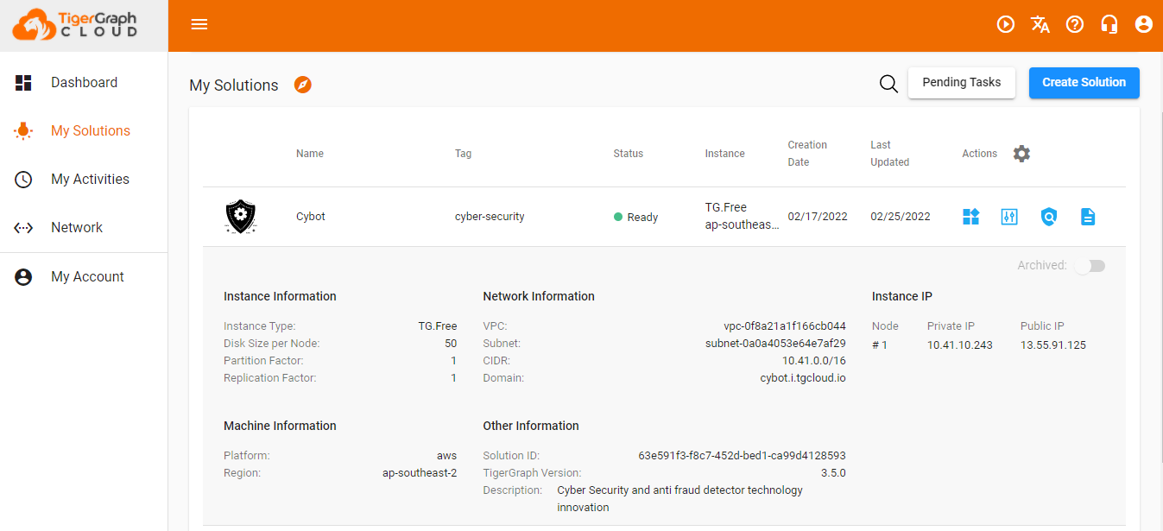
Task: Open the Cybot applications icon
Action: (x=971, y=217)
